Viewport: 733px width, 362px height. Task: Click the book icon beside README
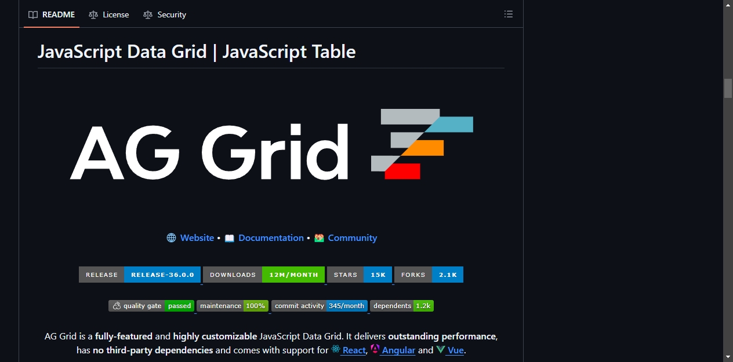pyautogui.click(x=33, y=14)
